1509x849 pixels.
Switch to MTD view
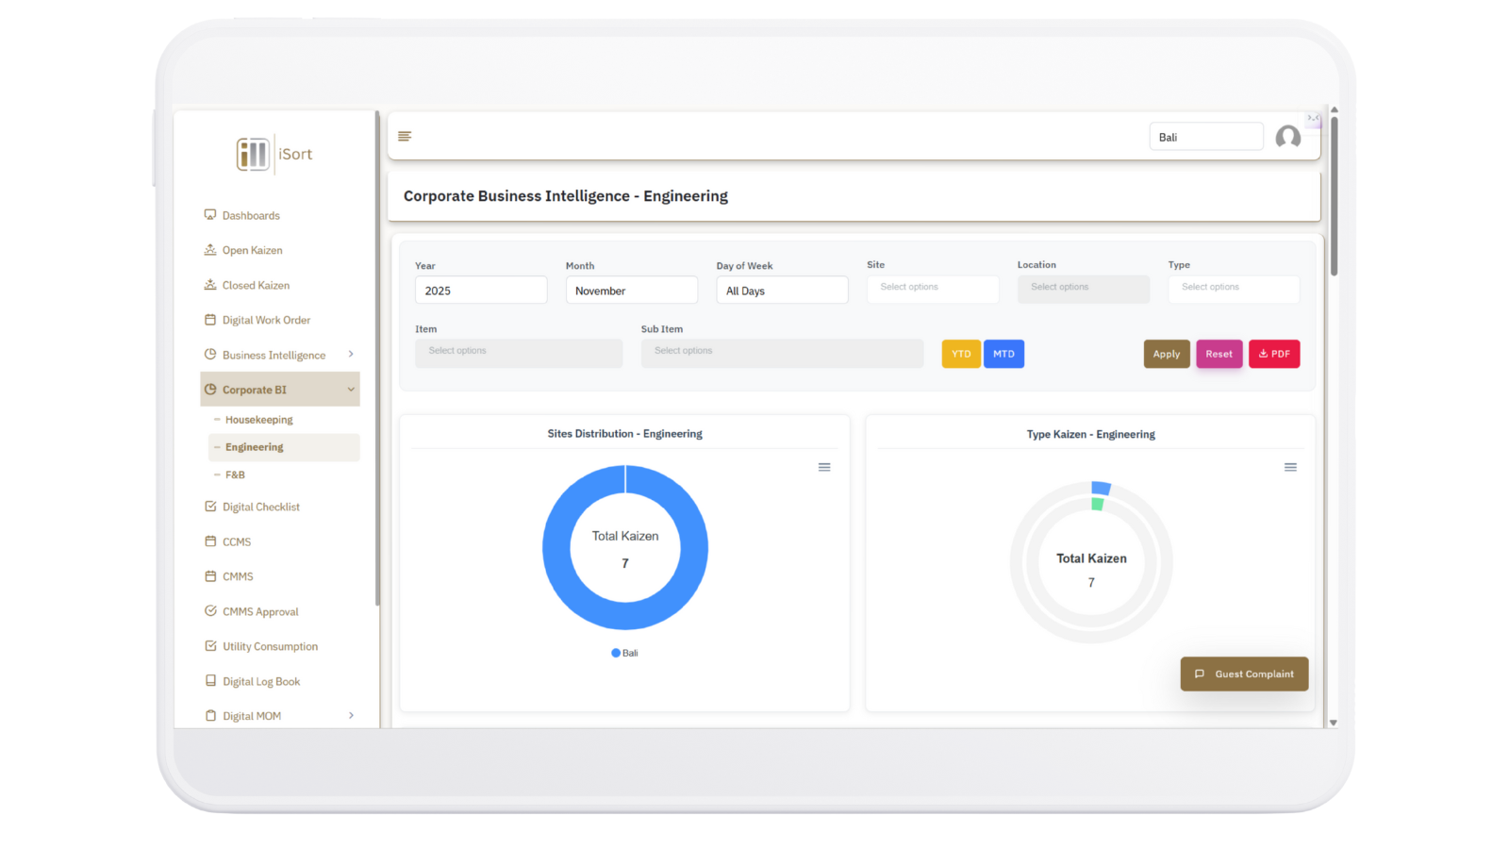coord(1003,355)
